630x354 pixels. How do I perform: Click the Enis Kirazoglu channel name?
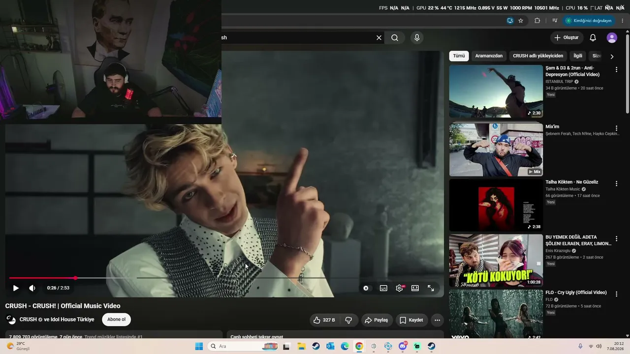pos(558,251)
